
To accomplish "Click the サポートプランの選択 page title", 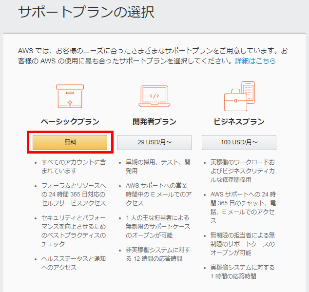I will (86, 12).
